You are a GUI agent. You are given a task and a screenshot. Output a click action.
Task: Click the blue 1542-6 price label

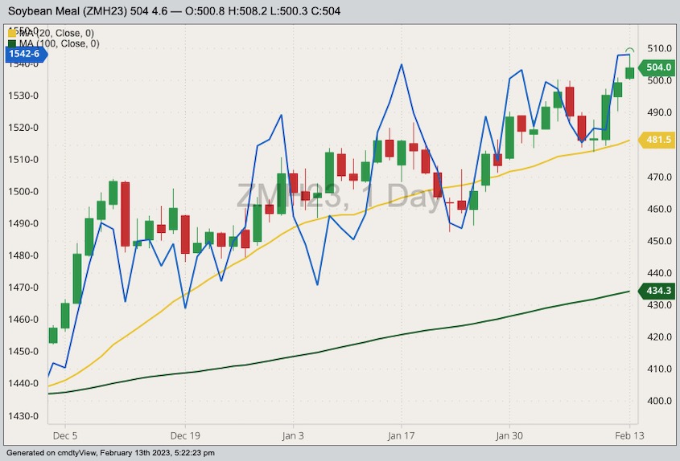(x=26, y=54)
